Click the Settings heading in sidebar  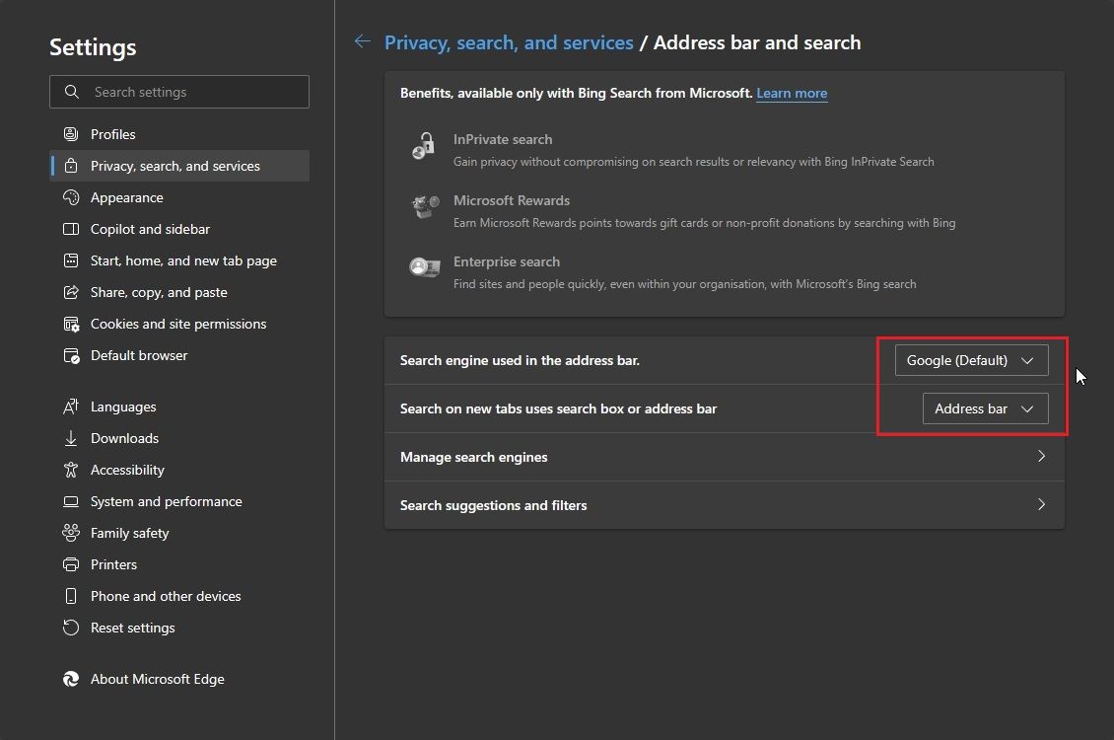point(93,47)
